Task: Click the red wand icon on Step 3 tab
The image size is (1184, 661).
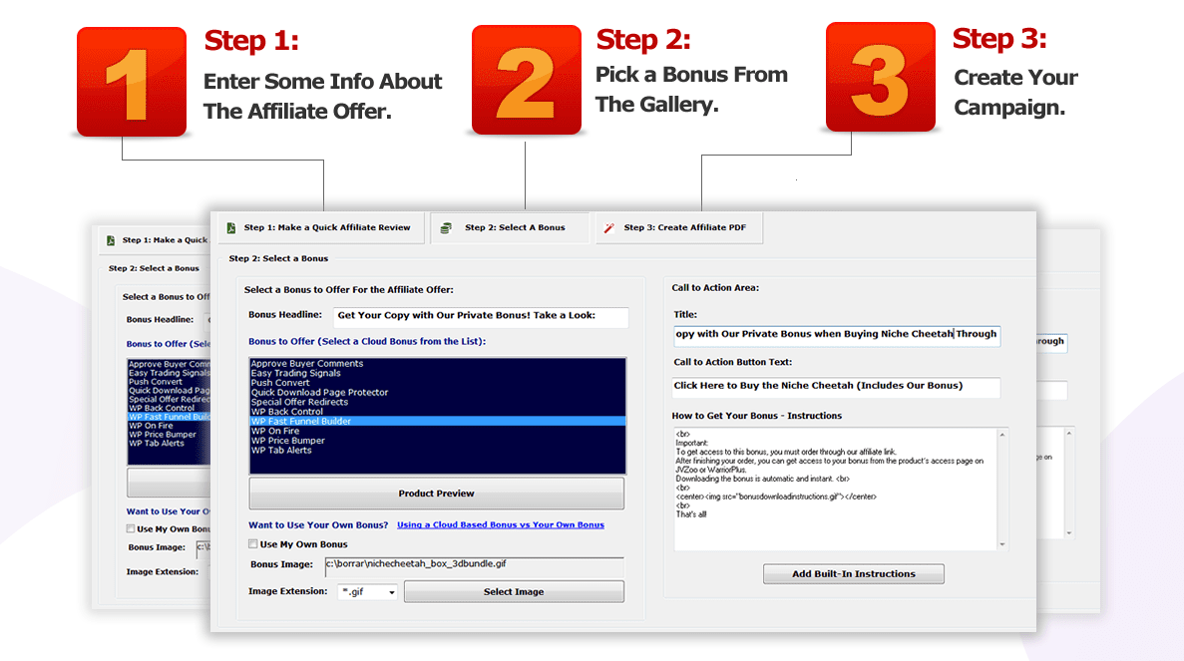Action: (609, 228)
